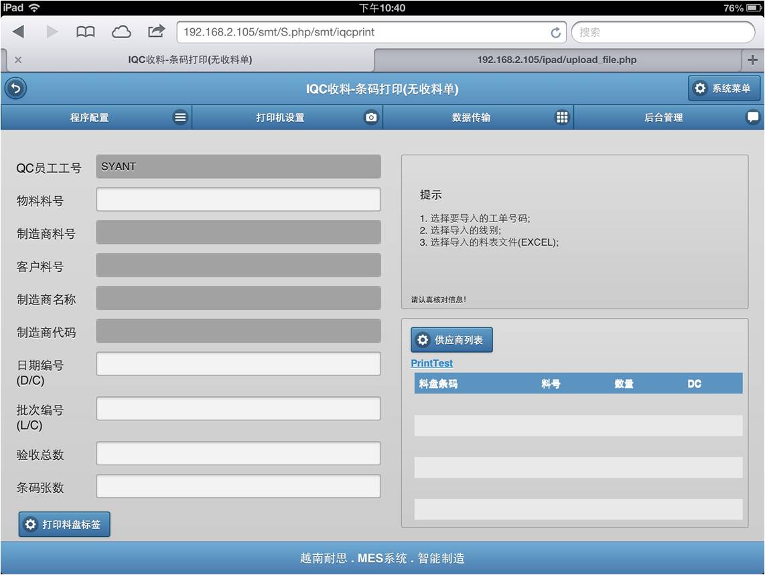Tap the Safari share icon

pyautogui.click(x=156, y=31)
